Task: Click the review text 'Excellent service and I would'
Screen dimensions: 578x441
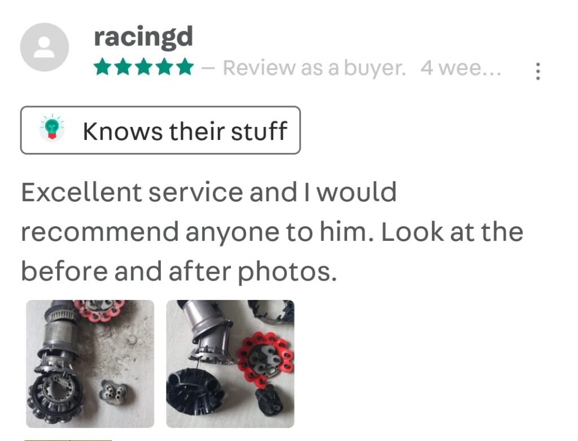Action: click(x=209, y=192)
